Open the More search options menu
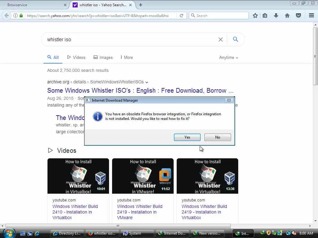Image resolution: width=318 pixels, height=238 pixels. pyautogui.click(x=127, y=57)
